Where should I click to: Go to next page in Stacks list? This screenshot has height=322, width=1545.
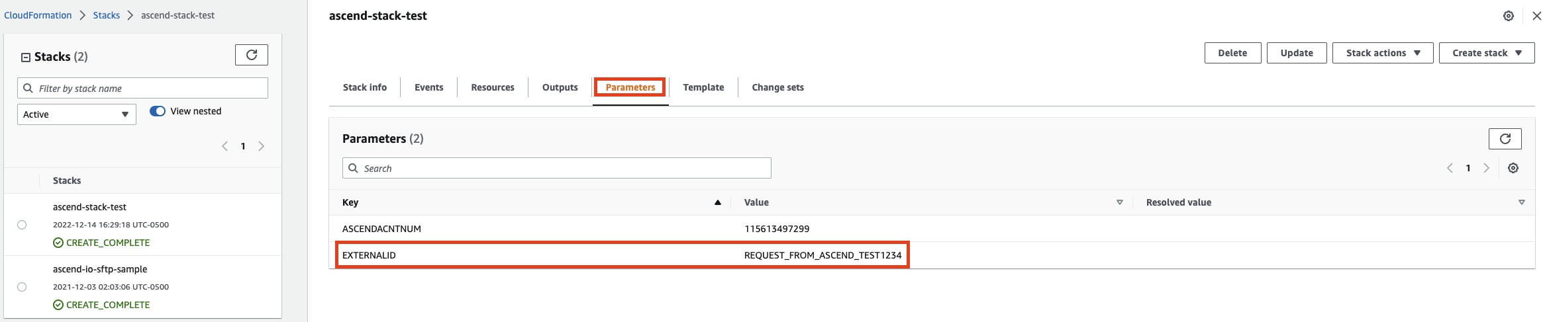262,146
